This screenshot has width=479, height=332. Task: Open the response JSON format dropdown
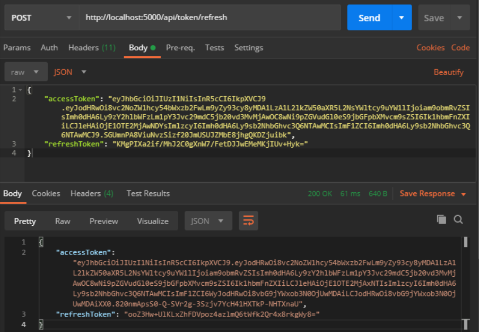point(208,221)
